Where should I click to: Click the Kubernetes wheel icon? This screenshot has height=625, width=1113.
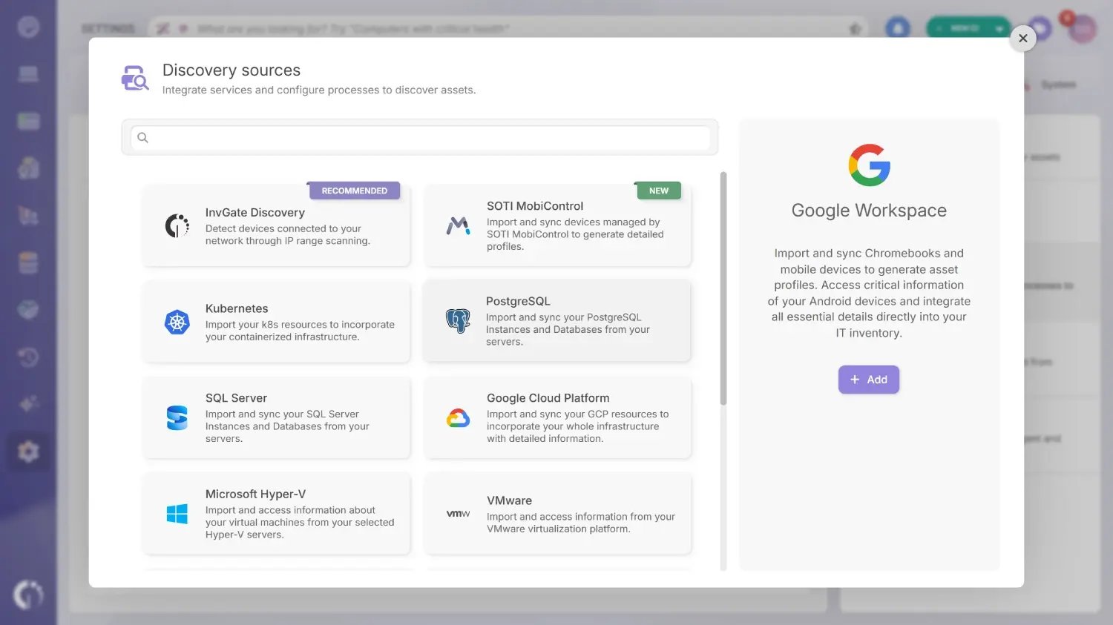pos(177,322)
